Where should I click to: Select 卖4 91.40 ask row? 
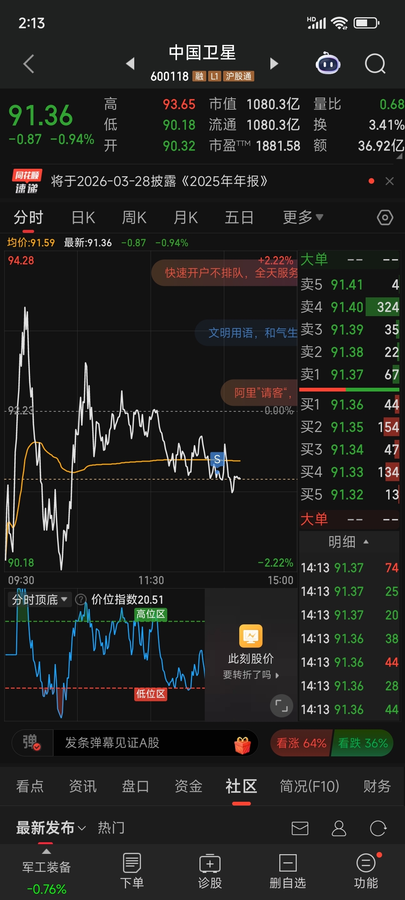[349, 307]
